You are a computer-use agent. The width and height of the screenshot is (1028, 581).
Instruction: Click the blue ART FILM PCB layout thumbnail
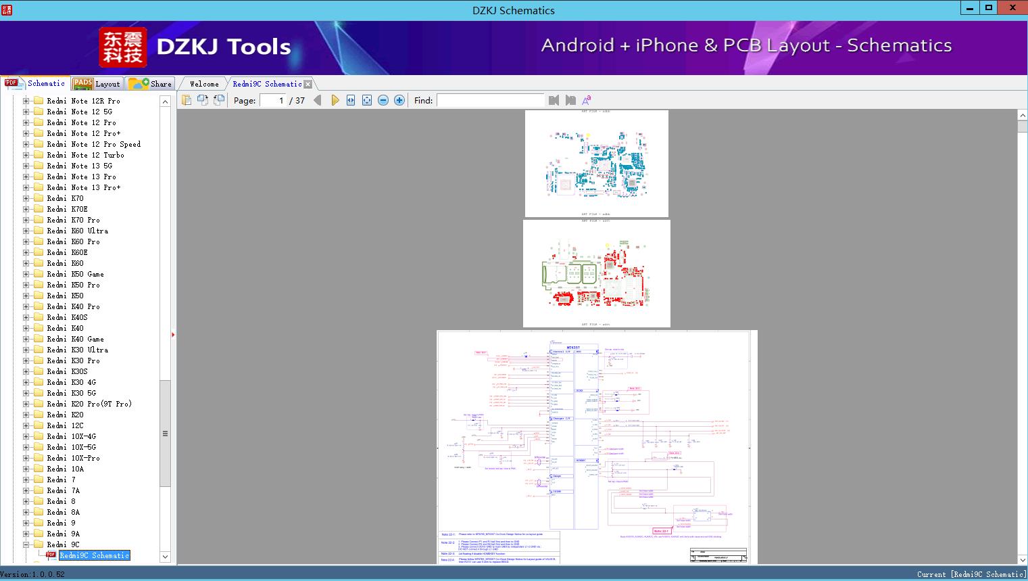tap(597, 164)
